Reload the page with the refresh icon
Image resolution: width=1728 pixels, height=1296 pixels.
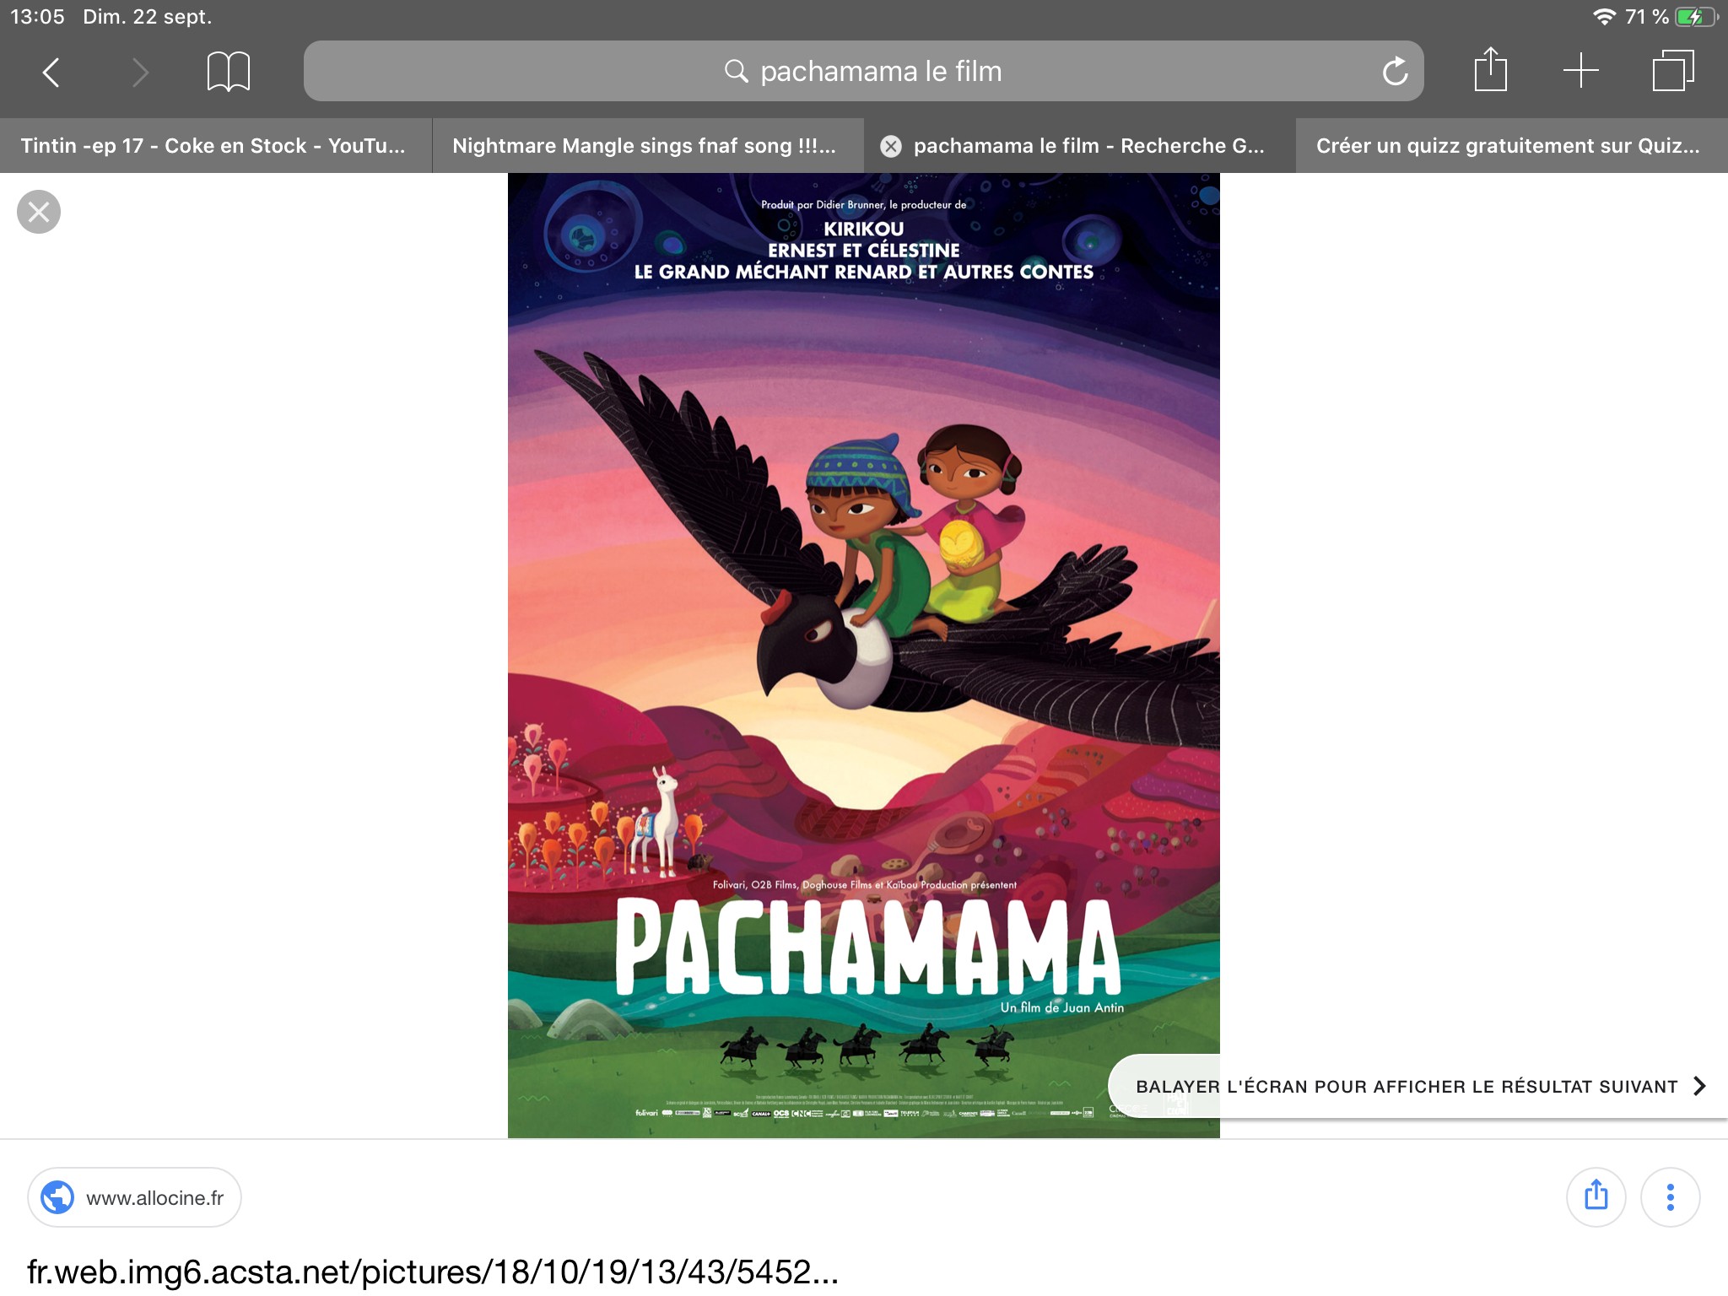[x=1395, y=71]
